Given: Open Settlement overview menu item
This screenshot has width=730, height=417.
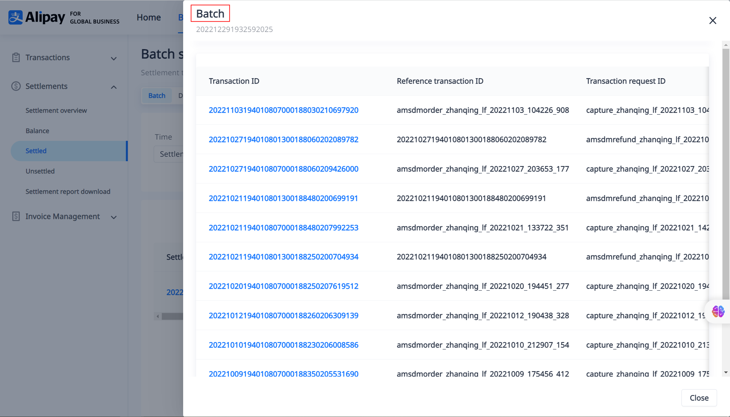Looking at the screenshot, I should pos(56,110).
